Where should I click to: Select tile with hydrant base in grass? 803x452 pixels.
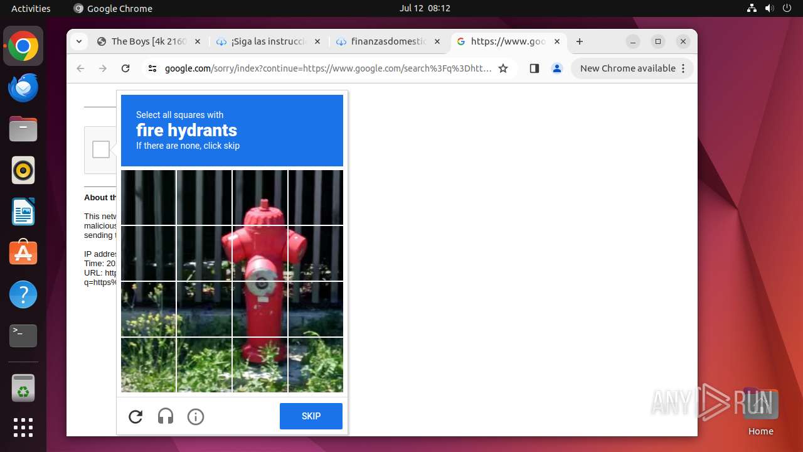pyautogui.click(x=260, y=365)
